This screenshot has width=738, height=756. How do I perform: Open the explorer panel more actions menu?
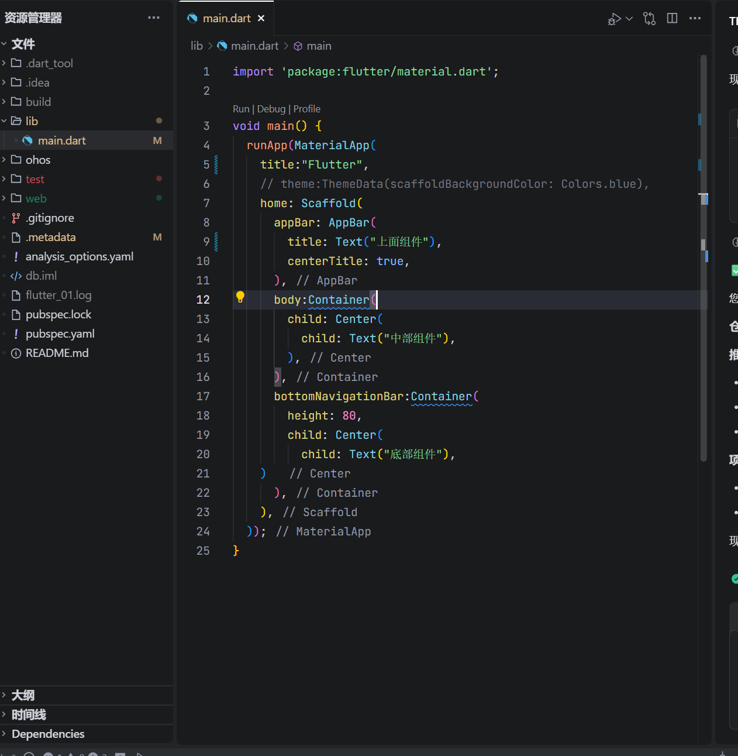[x=154, y=18]
